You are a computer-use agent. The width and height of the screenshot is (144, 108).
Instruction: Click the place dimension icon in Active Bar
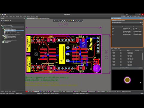pyautogui.click(x=77, y=21)
